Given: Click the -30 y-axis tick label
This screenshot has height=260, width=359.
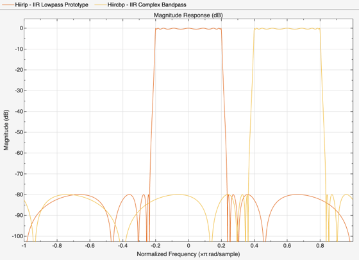Looking at the screenshot, I should pos(19,91).
